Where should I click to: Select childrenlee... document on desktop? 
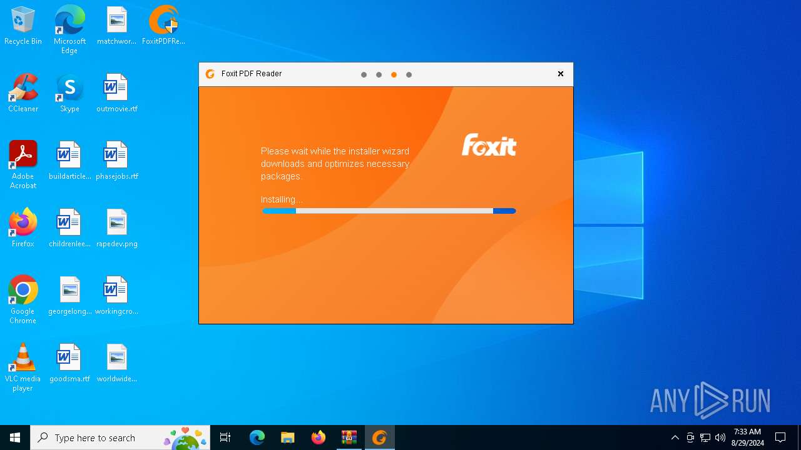click(69, 229)
